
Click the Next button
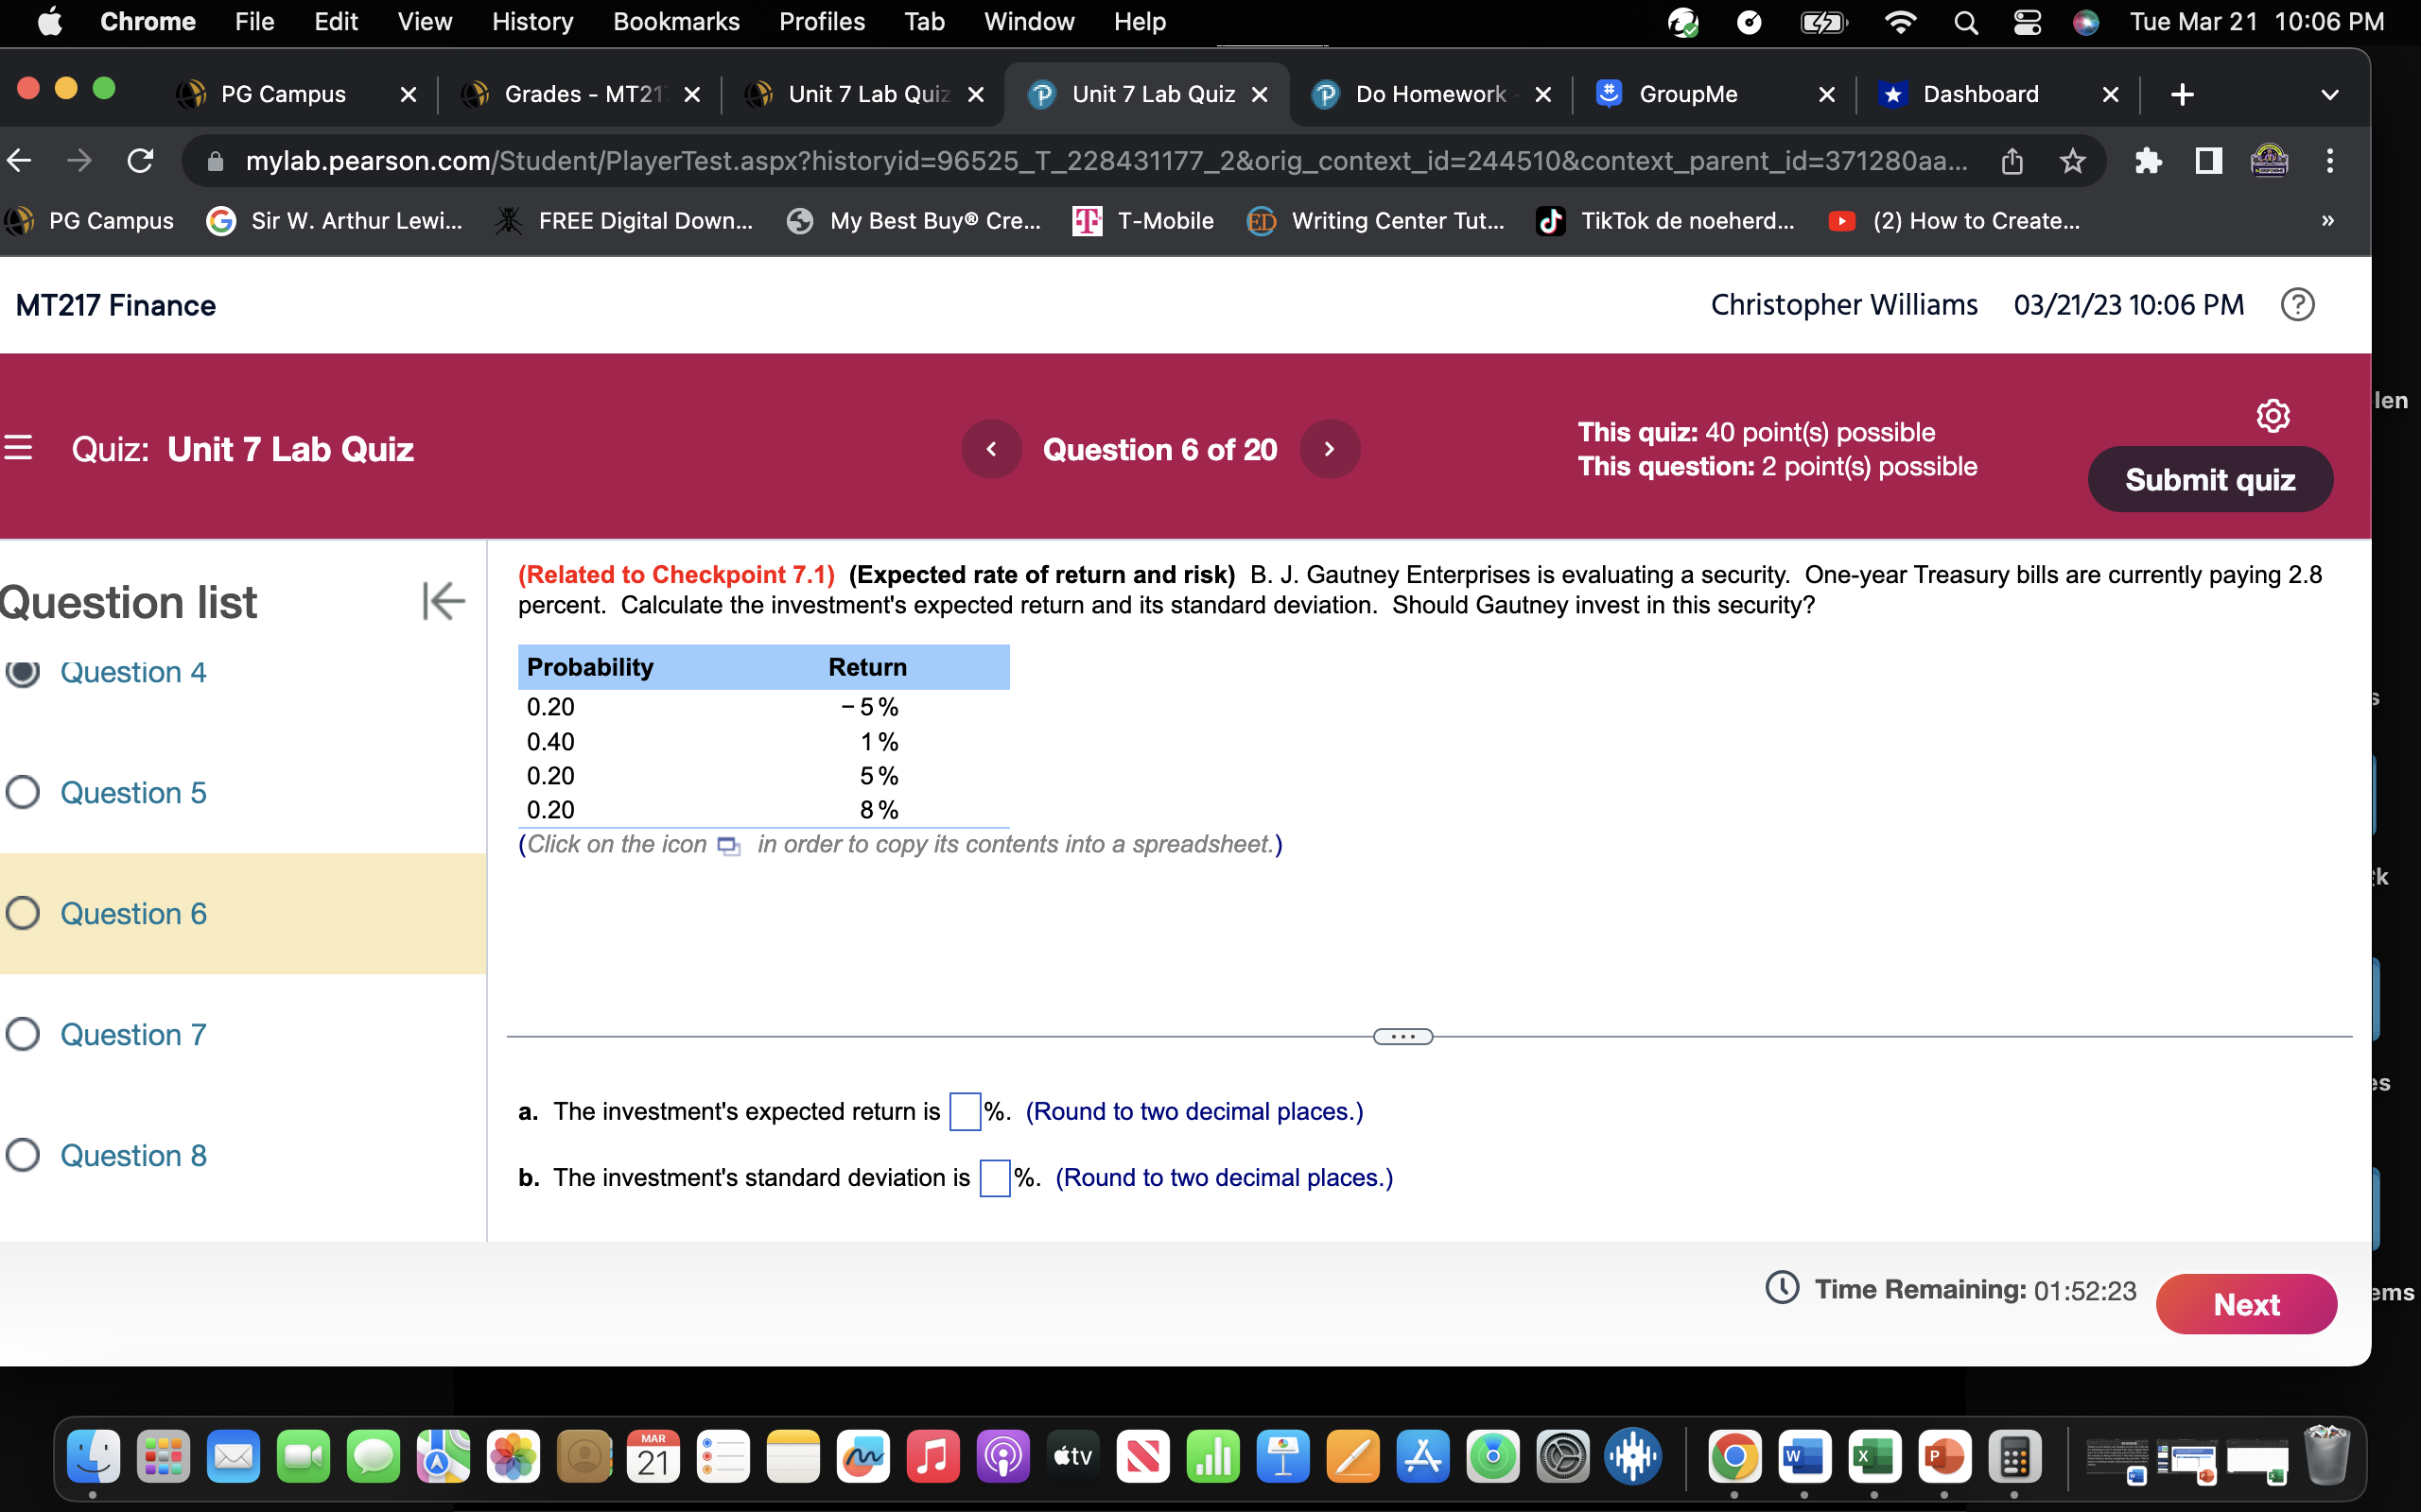(2247, 1304)
